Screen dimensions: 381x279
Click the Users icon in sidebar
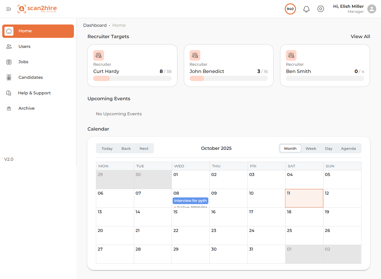(9, 46)
